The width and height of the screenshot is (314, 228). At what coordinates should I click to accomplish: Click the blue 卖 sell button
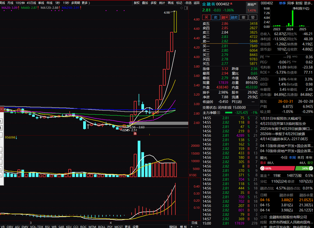click(x=216, y=17)
